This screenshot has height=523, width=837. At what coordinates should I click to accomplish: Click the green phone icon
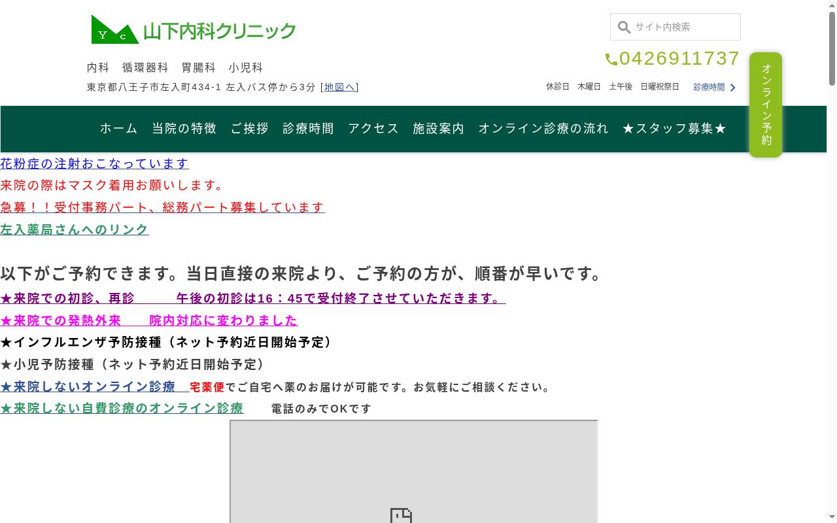pos(611,59)
